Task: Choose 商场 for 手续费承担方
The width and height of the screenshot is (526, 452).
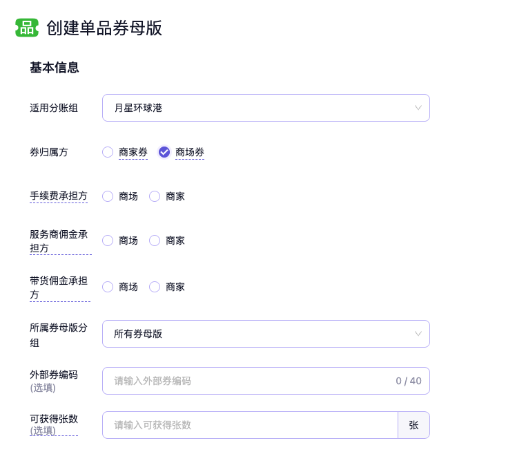Action: point(108,196)
